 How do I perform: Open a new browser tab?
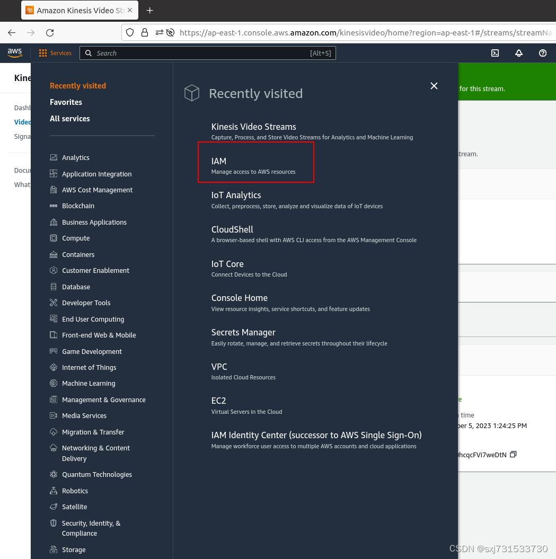click(x=150, y=11)
